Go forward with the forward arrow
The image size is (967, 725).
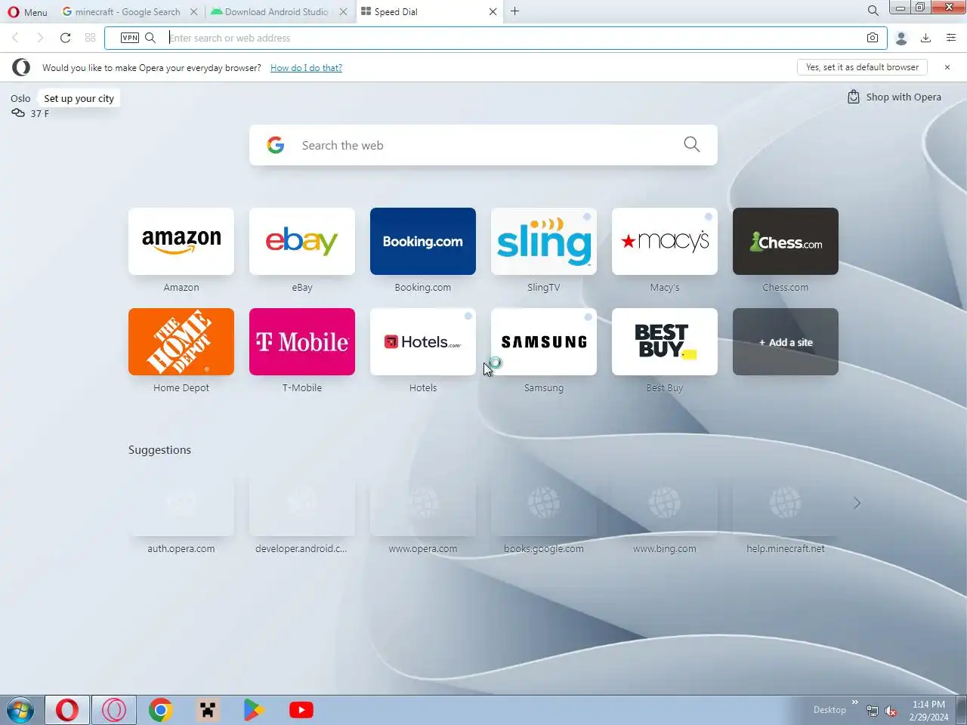click(x=40, y=38)
